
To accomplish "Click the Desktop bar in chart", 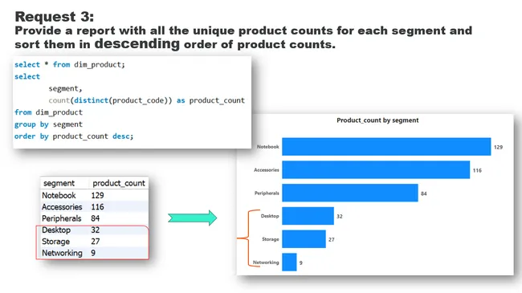I will 308,216.
